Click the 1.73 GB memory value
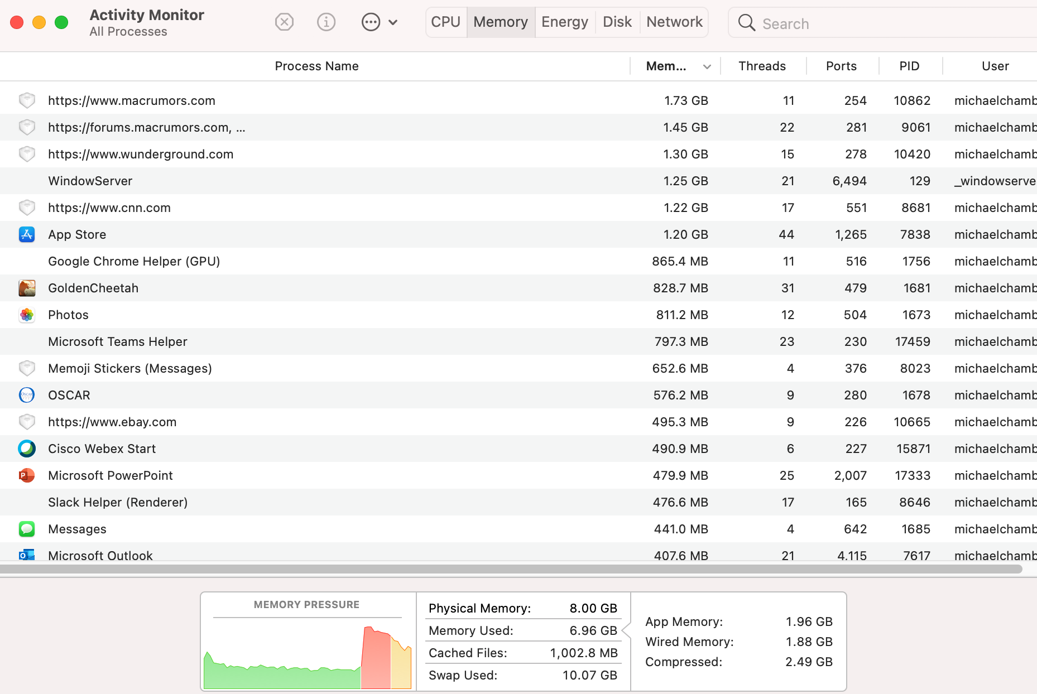This screenshot has width=1037, height=694. pyautogui.click(x=686, y=100)
